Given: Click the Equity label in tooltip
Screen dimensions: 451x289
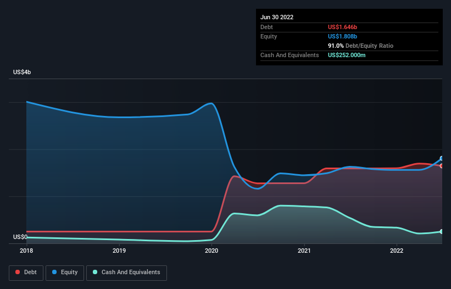Looking at the screenshot, I should (269, 36).
